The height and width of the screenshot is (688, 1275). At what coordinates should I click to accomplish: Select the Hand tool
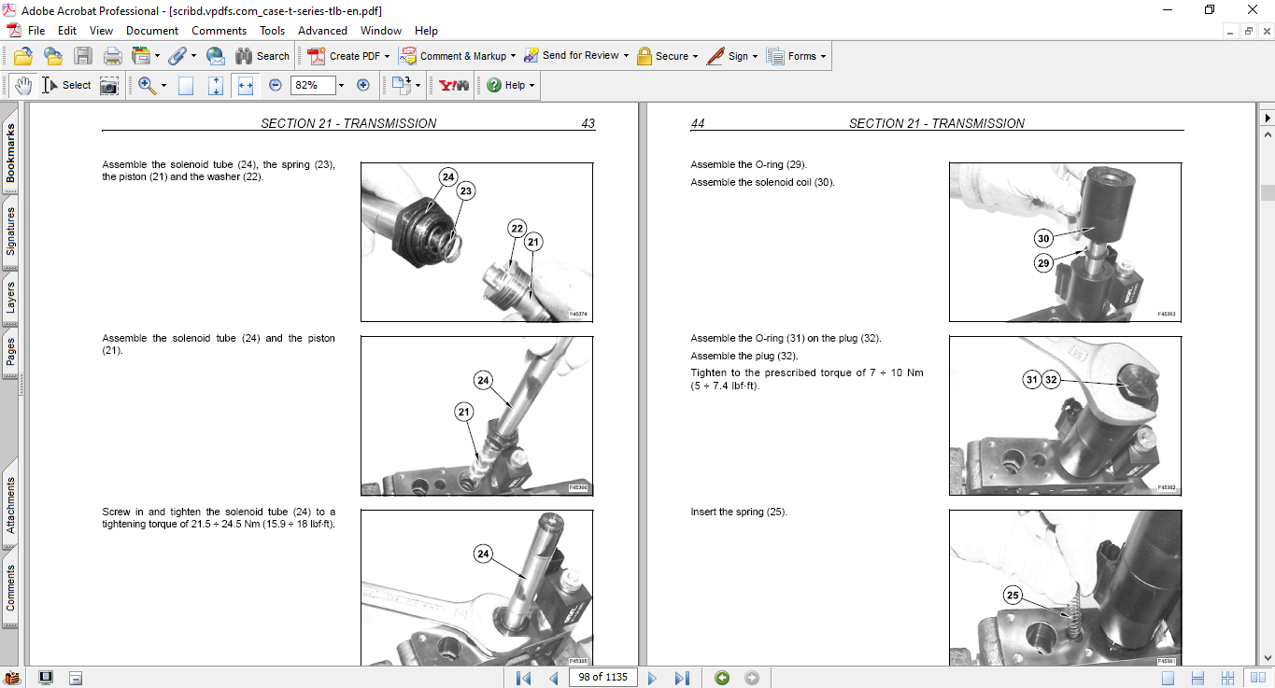[23, 85]
